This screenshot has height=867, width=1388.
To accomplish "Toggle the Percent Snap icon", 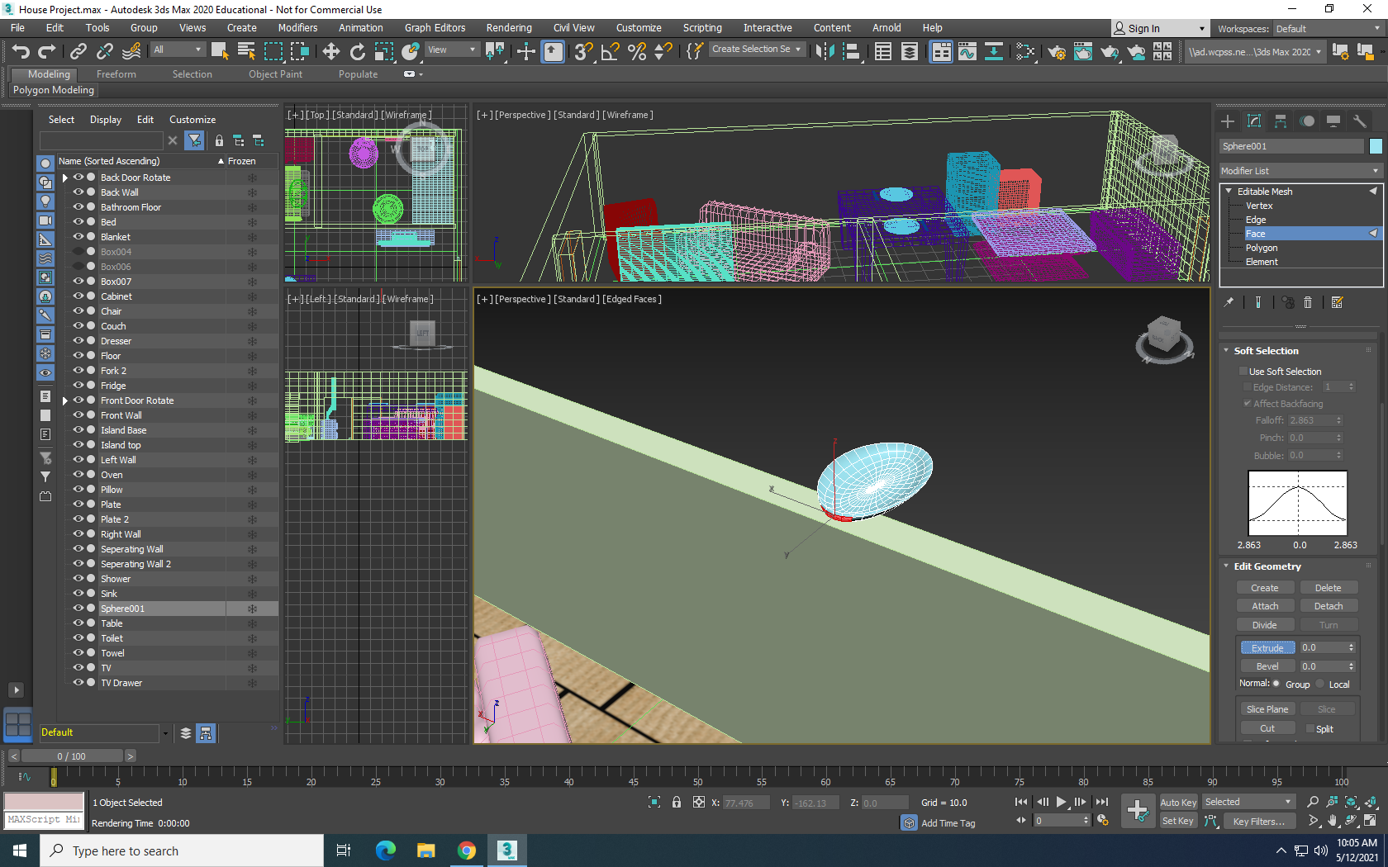I will point(637,51).
